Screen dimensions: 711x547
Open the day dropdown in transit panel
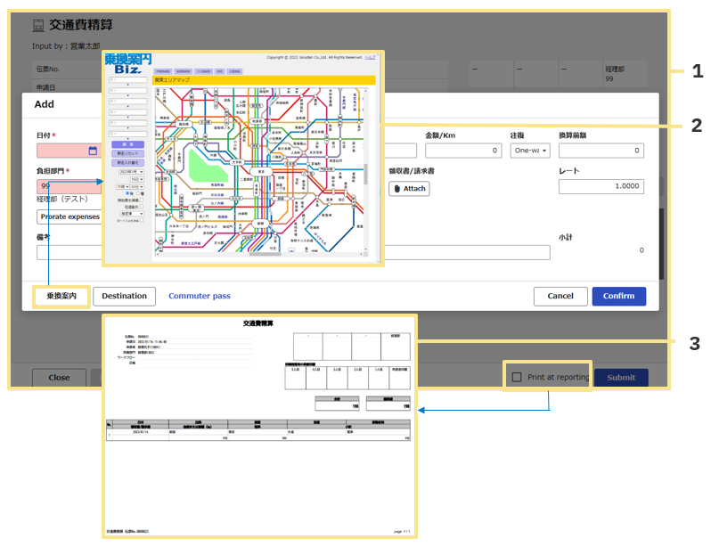[x=137, y=179]
